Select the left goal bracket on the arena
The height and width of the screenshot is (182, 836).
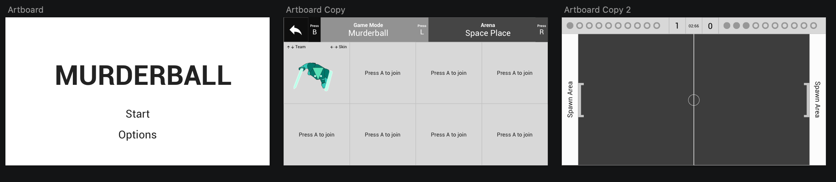tap(581, 100)
